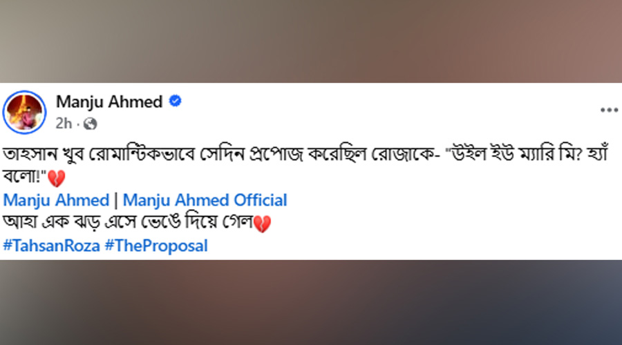Image resolution: width=622 pixels, height=345 pixels.
Task: Click the broken heart emoji after "বলো!"
Action: pyautogui.click(x=57, y=180)
